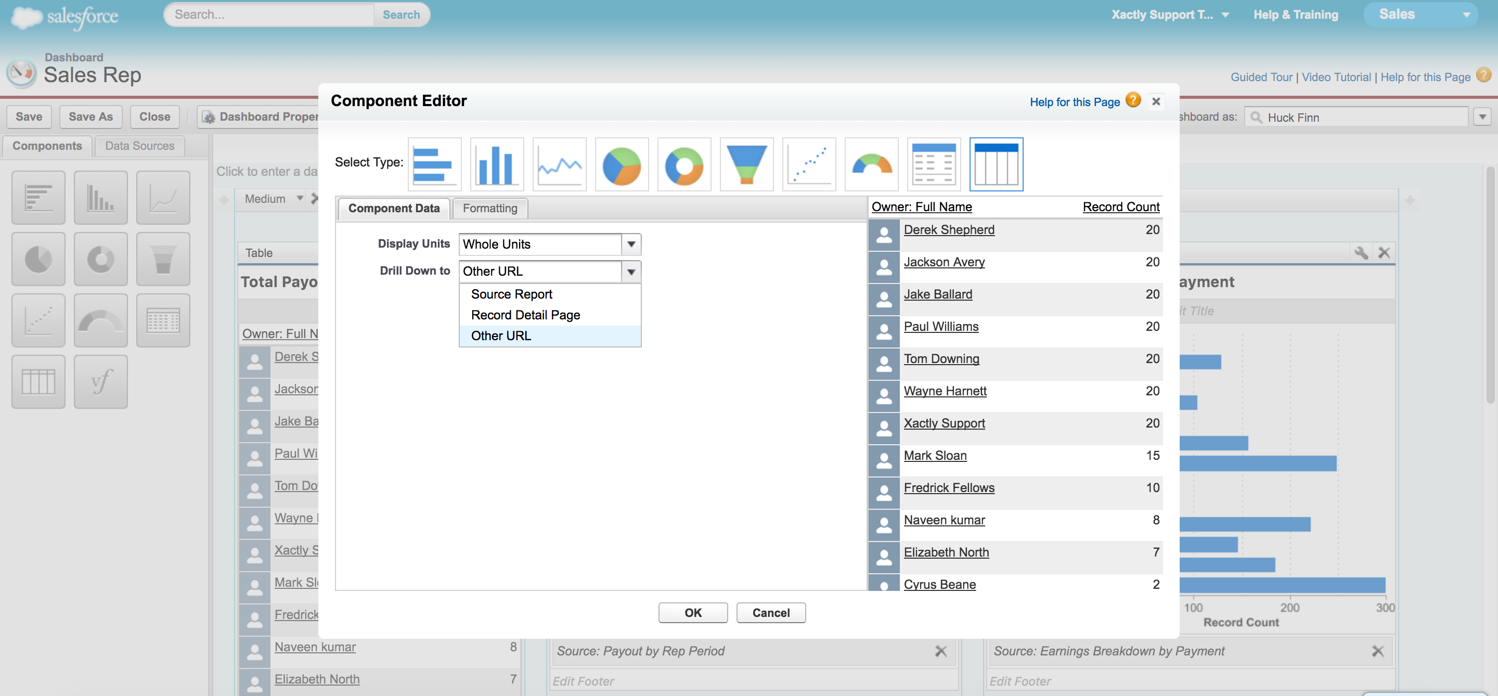This screenshot has width=1498, height=696.
Task: Pick funnel chart from Components palette
Action: [x=163, y=260]
